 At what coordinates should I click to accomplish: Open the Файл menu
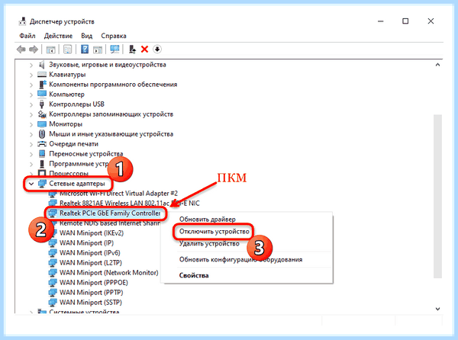tap(27, 36)
